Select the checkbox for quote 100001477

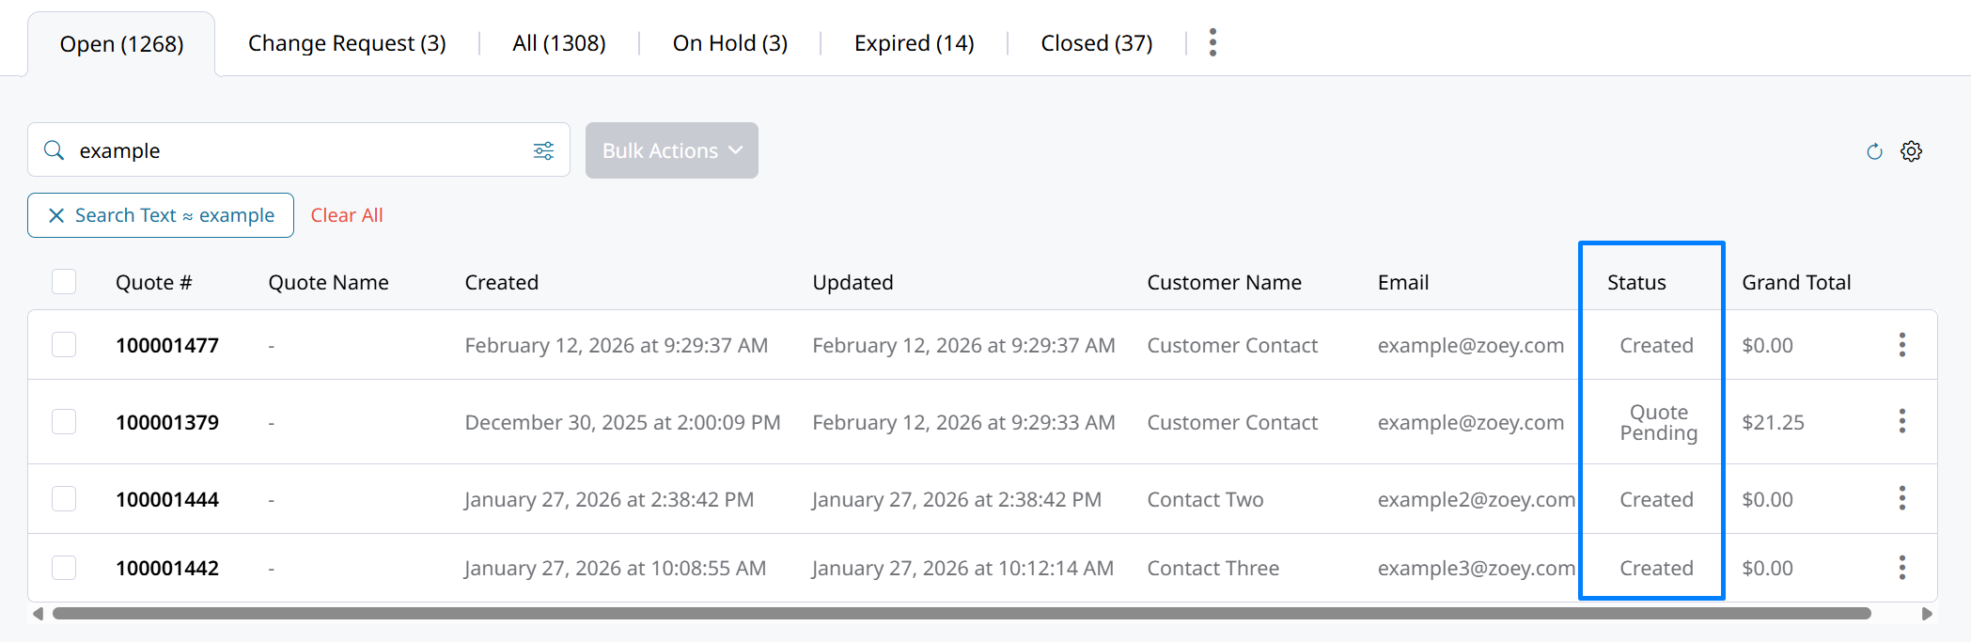pos(64,345)
